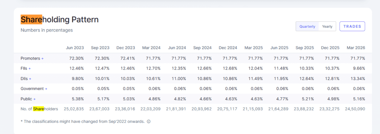Select the Sep 2023 column header

coord(100,48)
